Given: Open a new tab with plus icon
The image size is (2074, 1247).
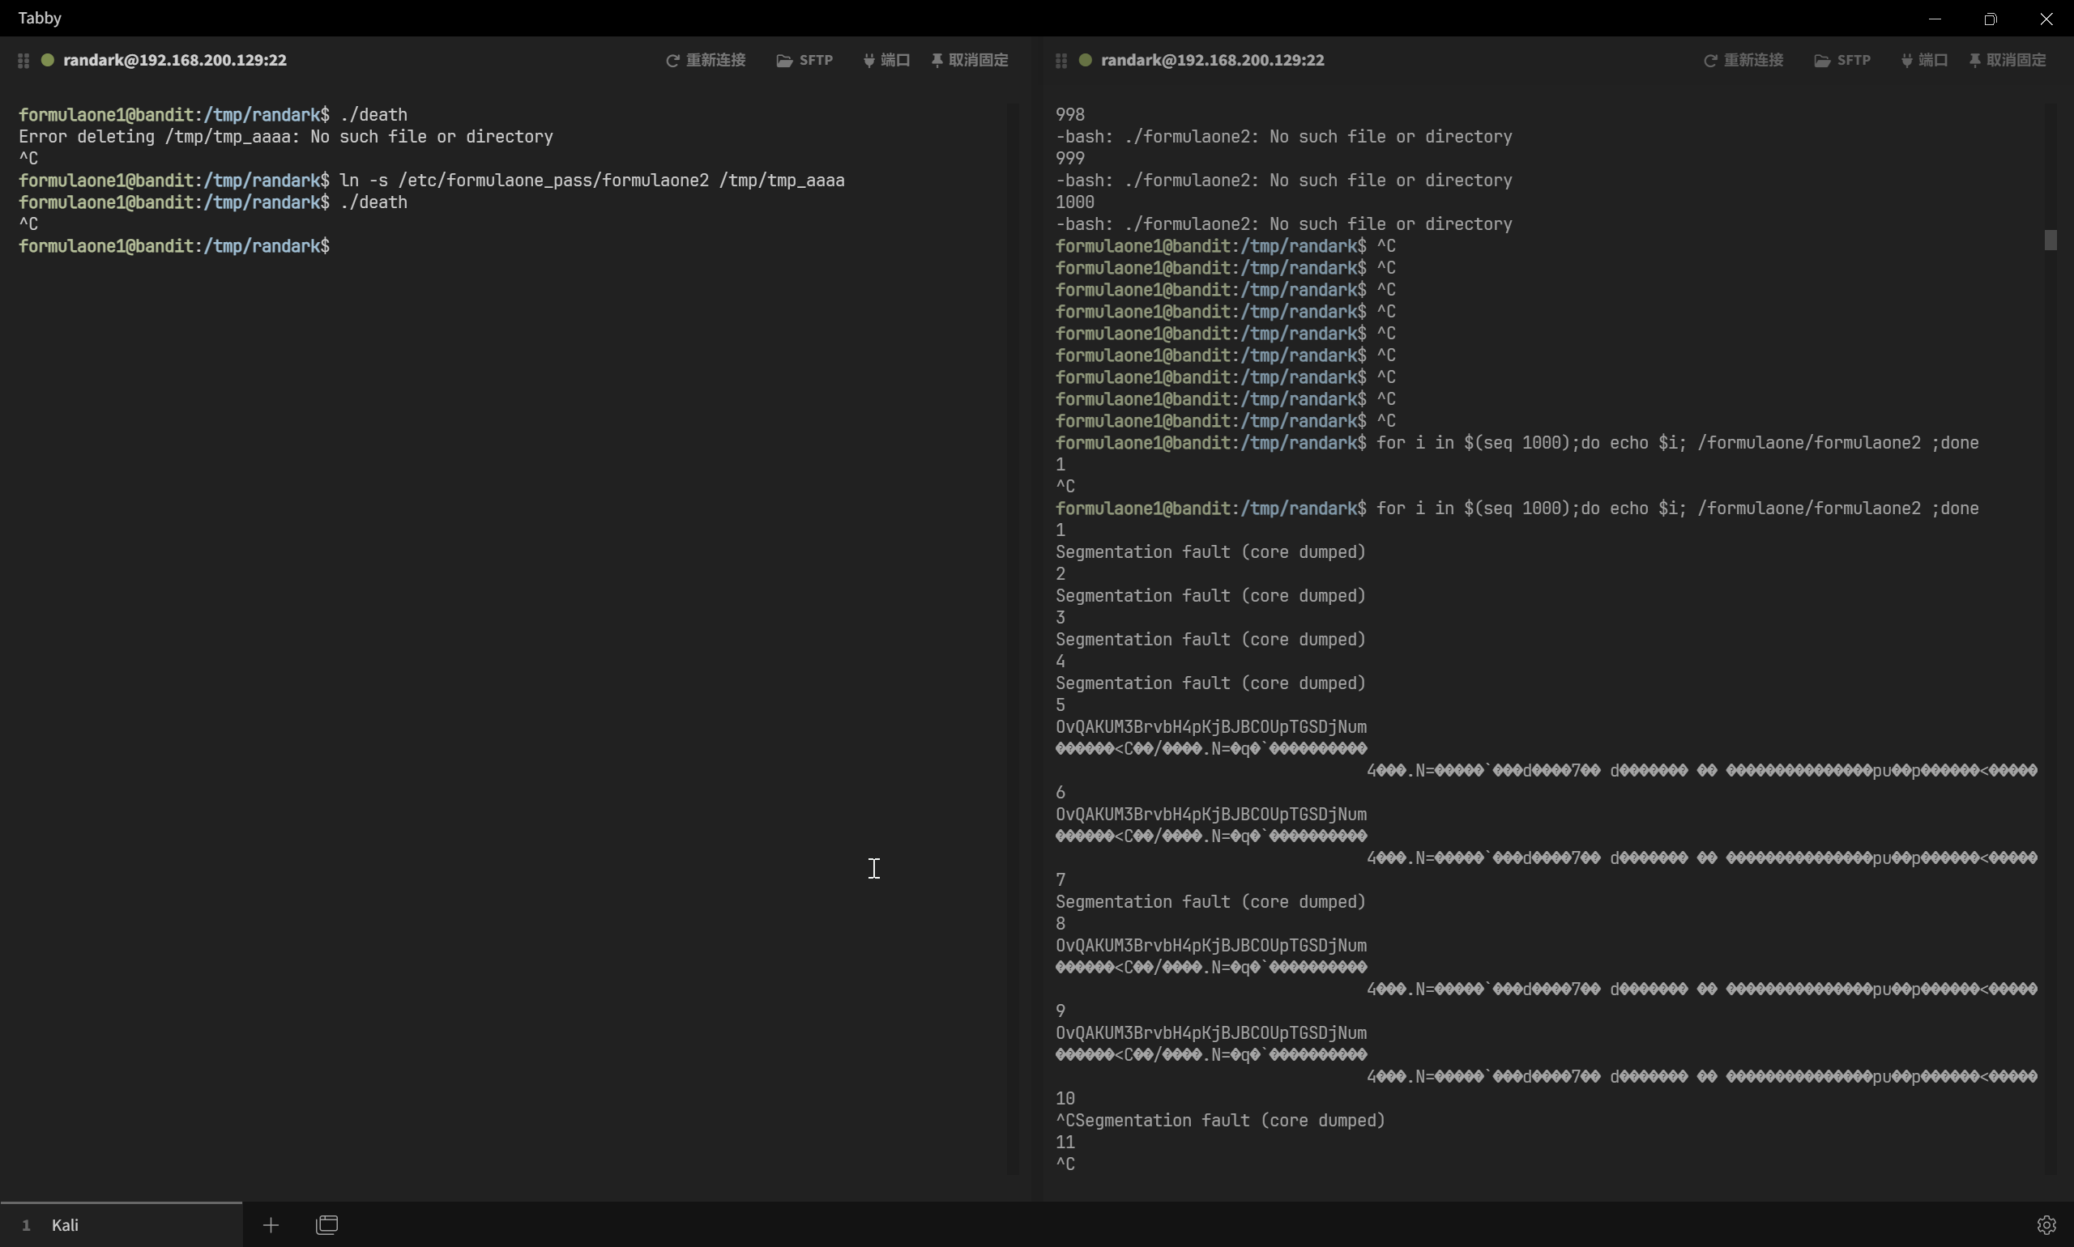Looking at the screenshot, I should [x=271, y=1225].
